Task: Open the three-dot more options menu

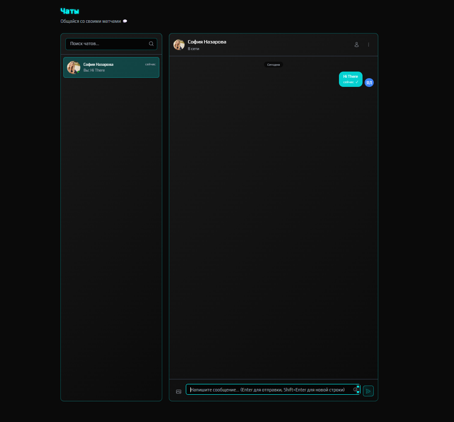Action: (369, 45)
